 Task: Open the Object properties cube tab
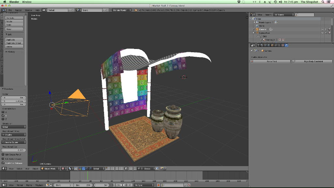[272, 45]
